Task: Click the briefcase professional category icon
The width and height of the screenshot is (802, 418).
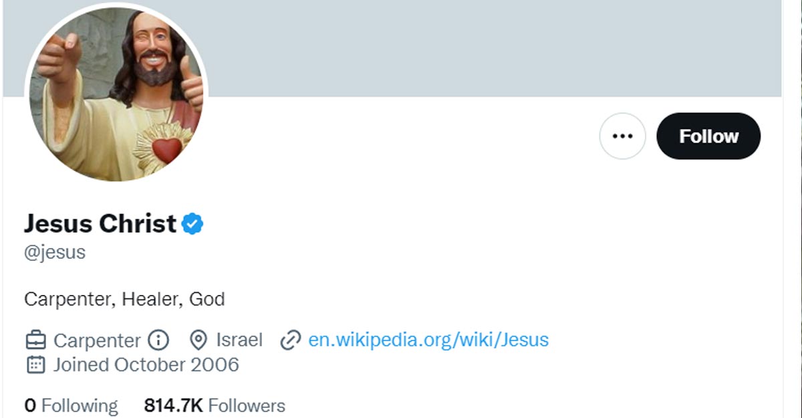Action: coord(35,340)
